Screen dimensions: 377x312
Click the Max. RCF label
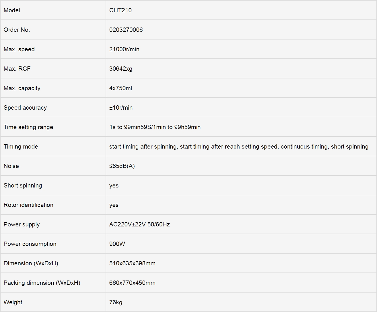[x=17, y=69]
